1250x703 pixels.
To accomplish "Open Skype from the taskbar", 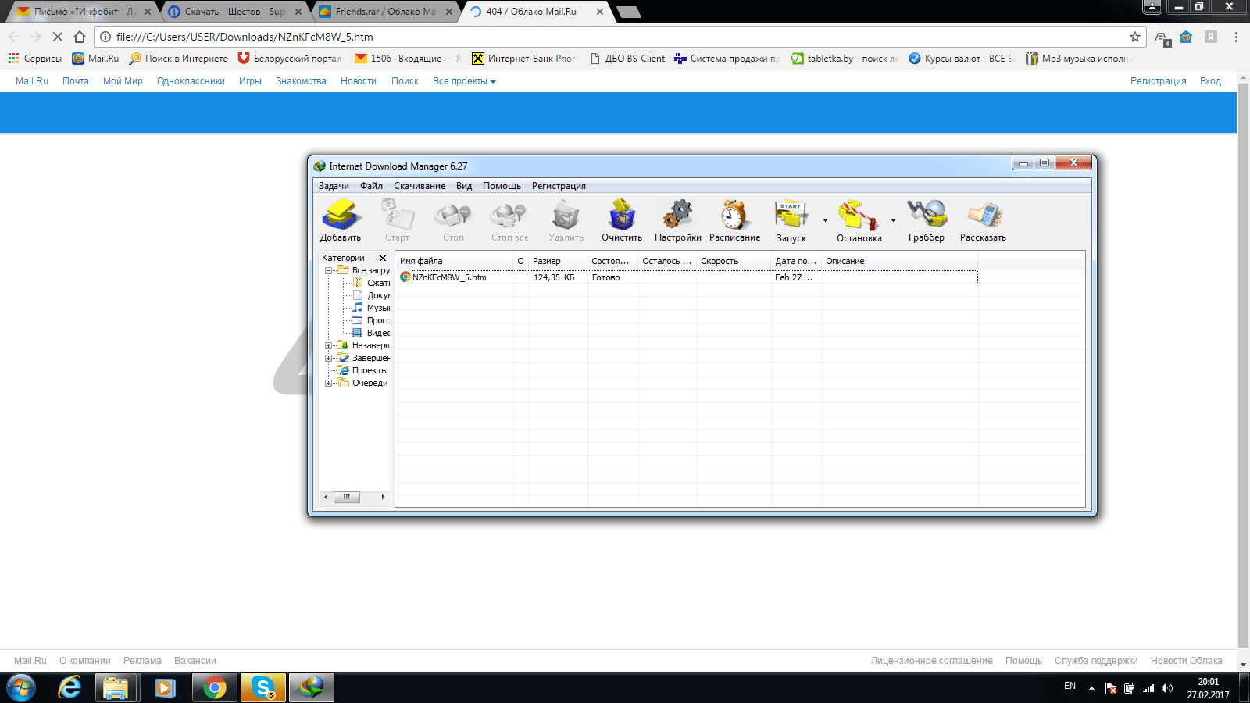I will [x=262, y=688].
